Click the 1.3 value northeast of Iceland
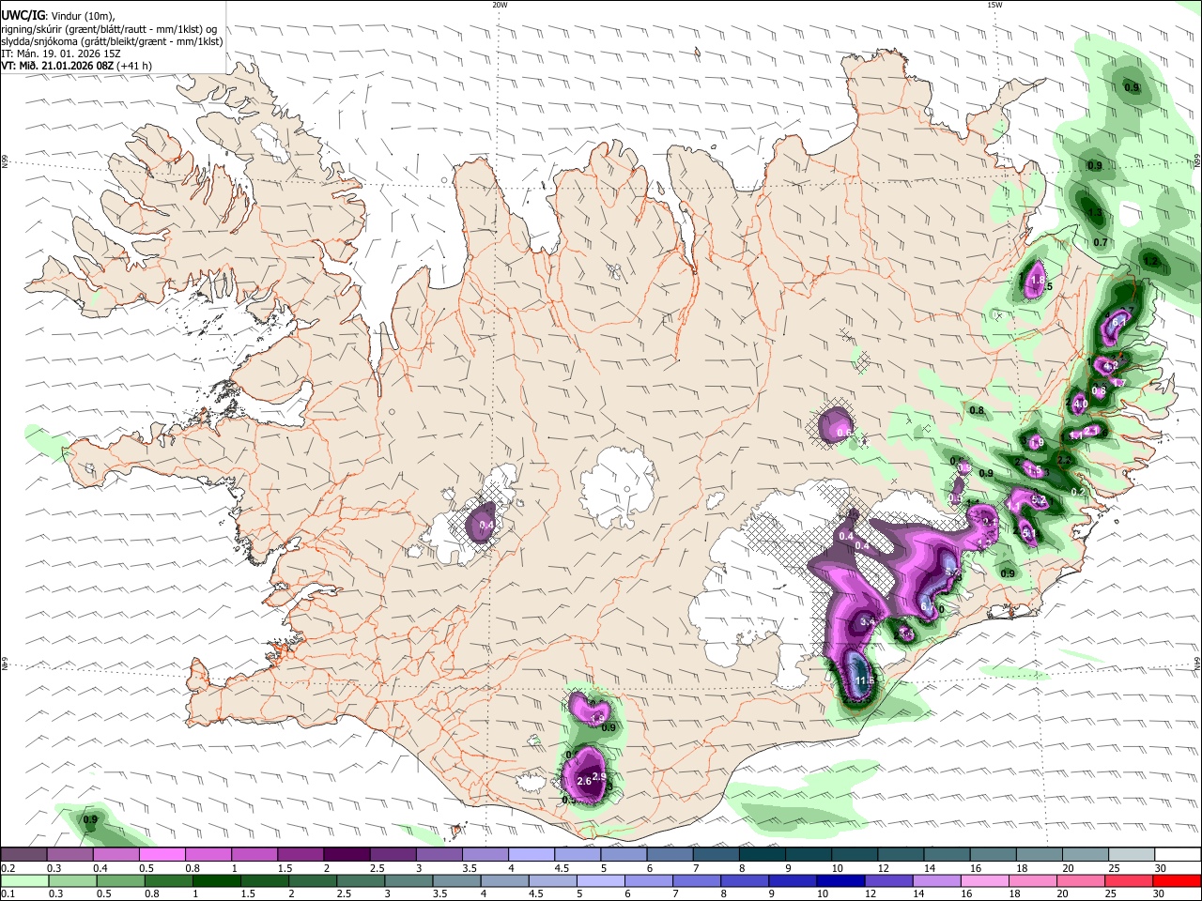Image resolution: width=1202 pixels, height=901 pixels. click(1095, 213)
